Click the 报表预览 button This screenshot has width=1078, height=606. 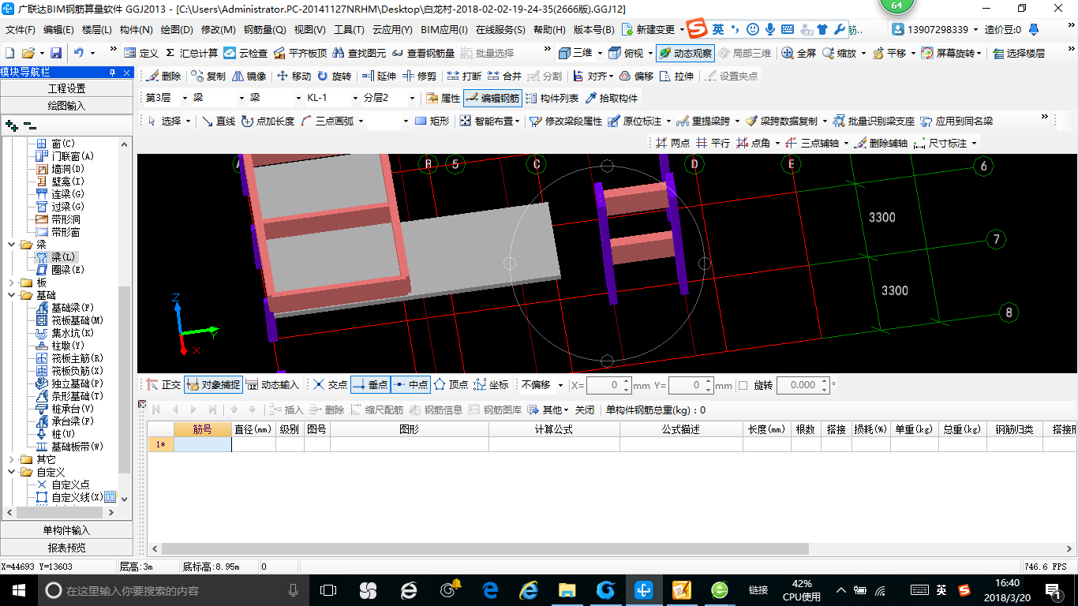tap(67, 547)
